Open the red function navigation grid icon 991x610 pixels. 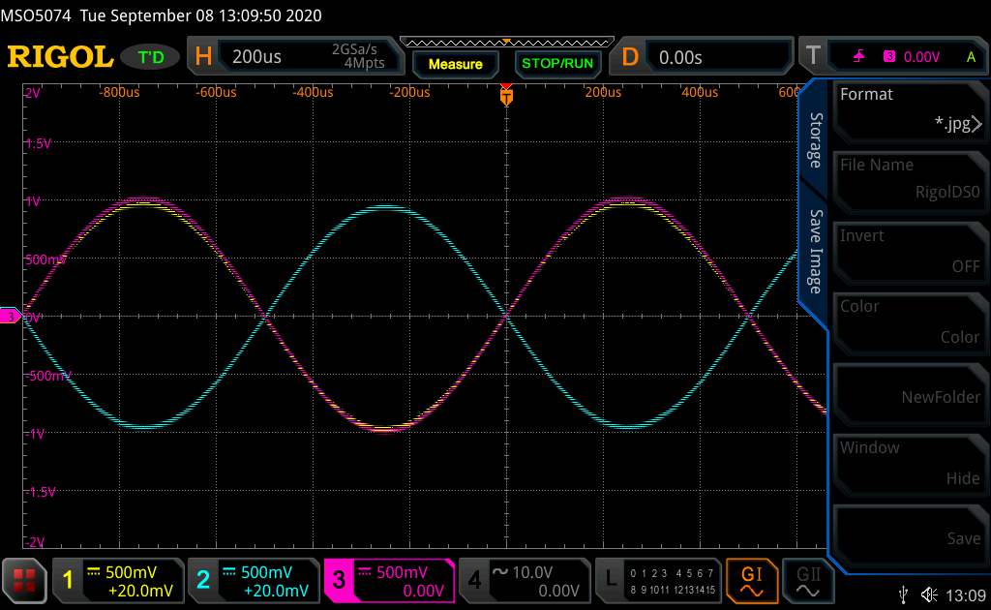click(25, 579)
